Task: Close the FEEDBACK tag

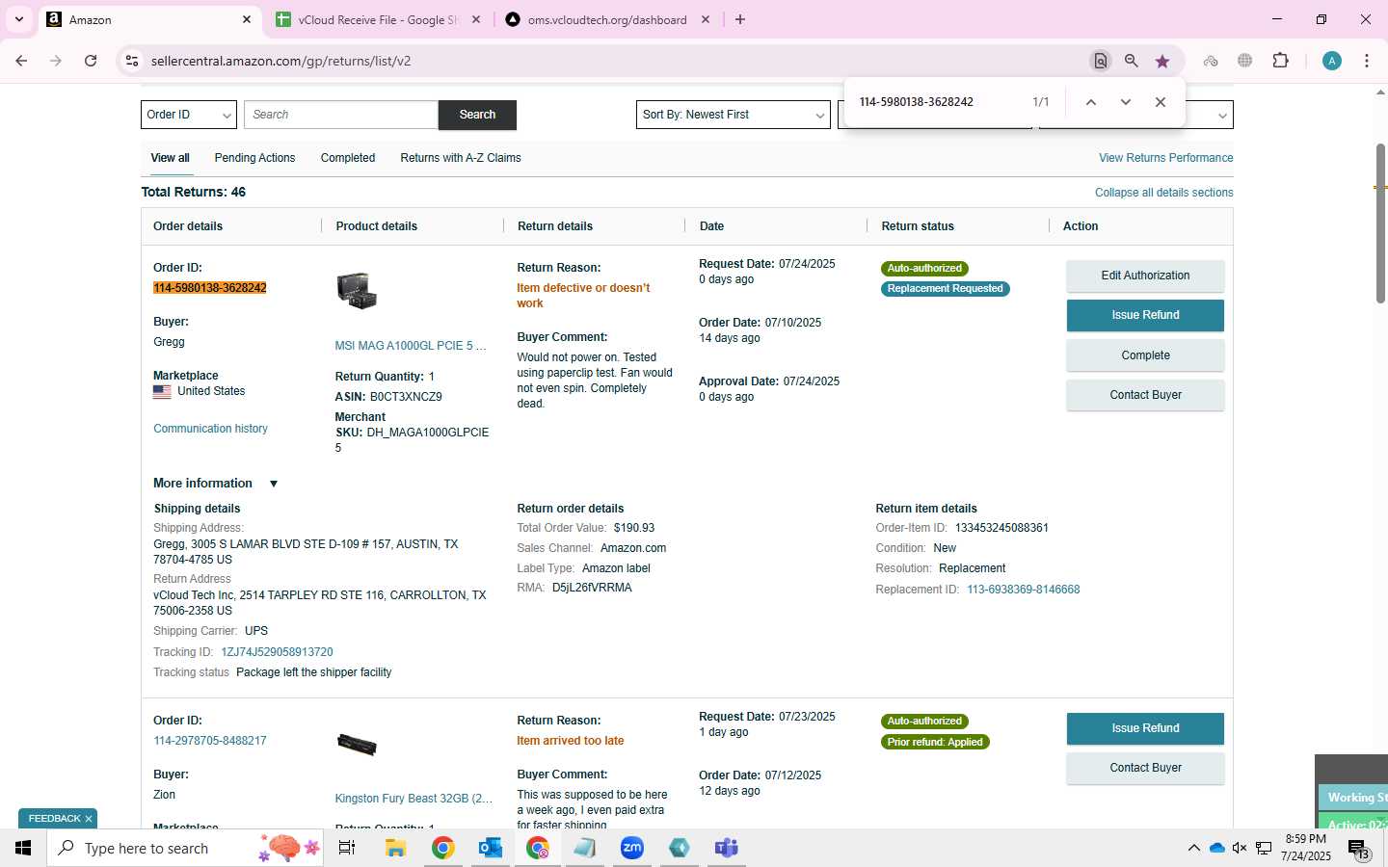Action: point(89,819)
